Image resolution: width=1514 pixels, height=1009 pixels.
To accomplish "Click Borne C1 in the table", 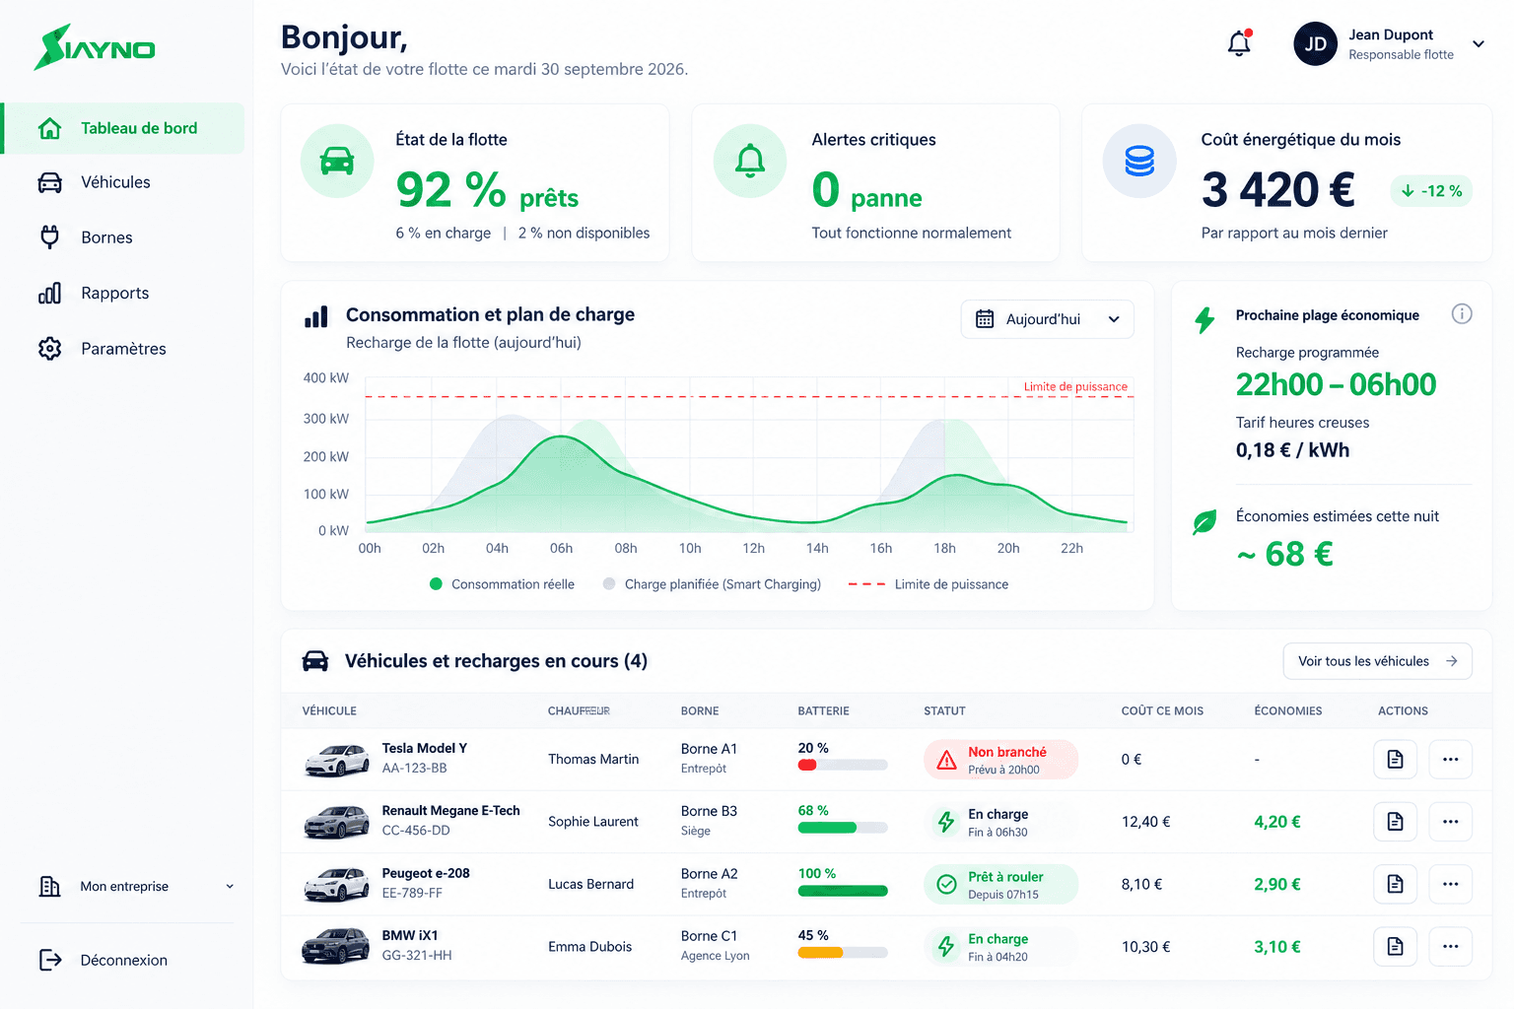I will [x=709, y=936].
